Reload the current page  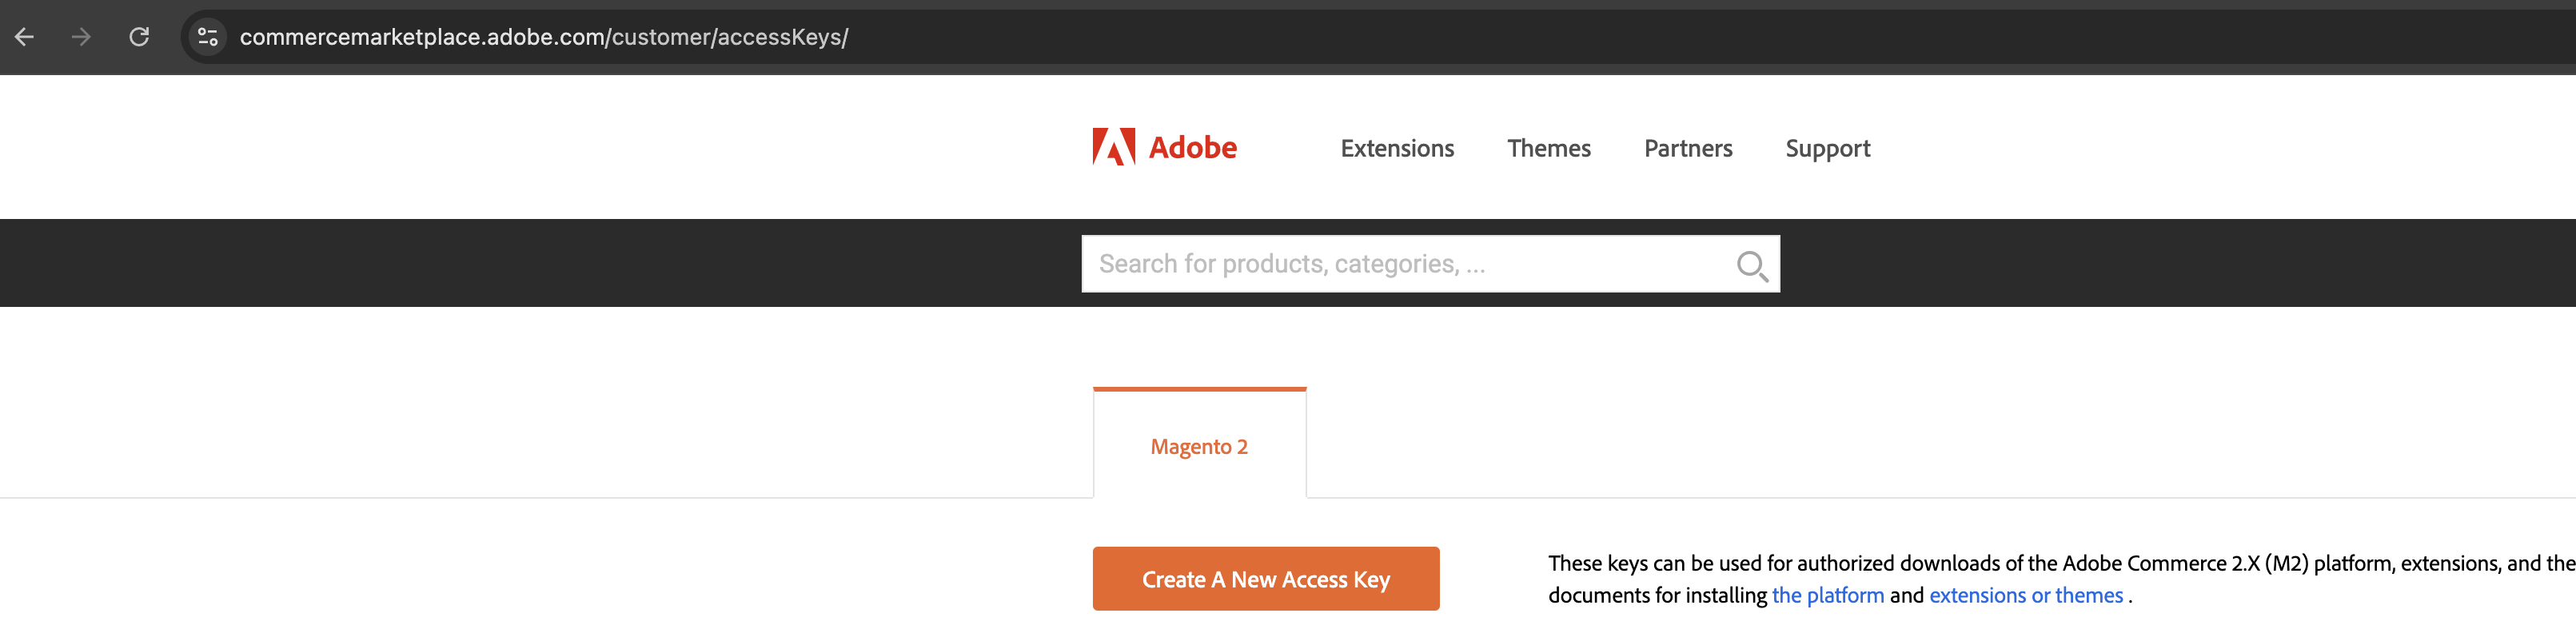[139, 37]
